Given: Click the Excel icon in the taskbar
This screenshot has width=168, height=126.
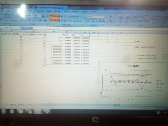Looking at the screenshot, I should point(38,111).
